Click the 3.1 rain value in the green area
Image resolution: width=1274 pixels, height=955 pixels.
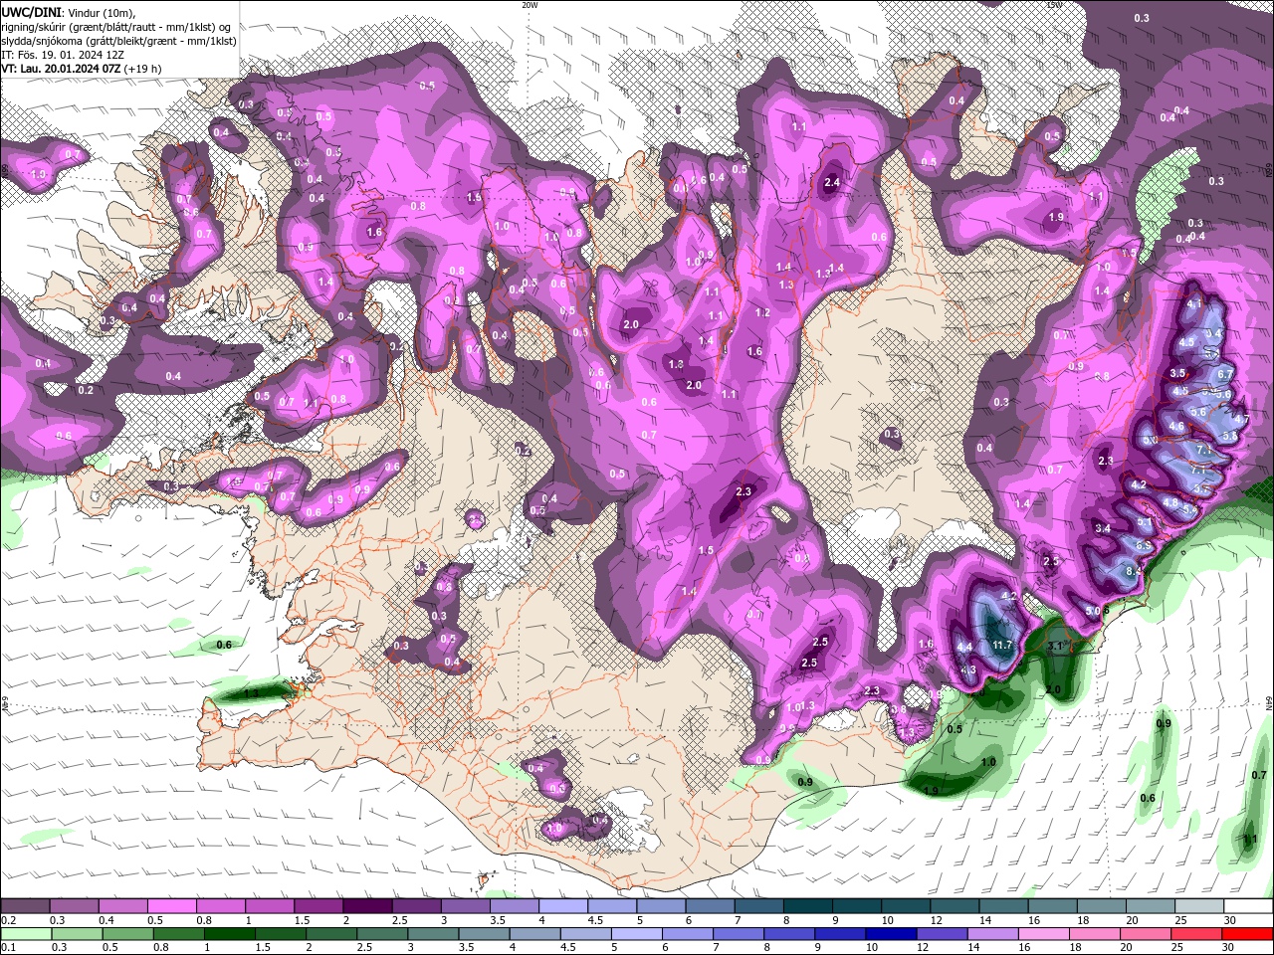pyautogui.click(x=1056, y=647)
